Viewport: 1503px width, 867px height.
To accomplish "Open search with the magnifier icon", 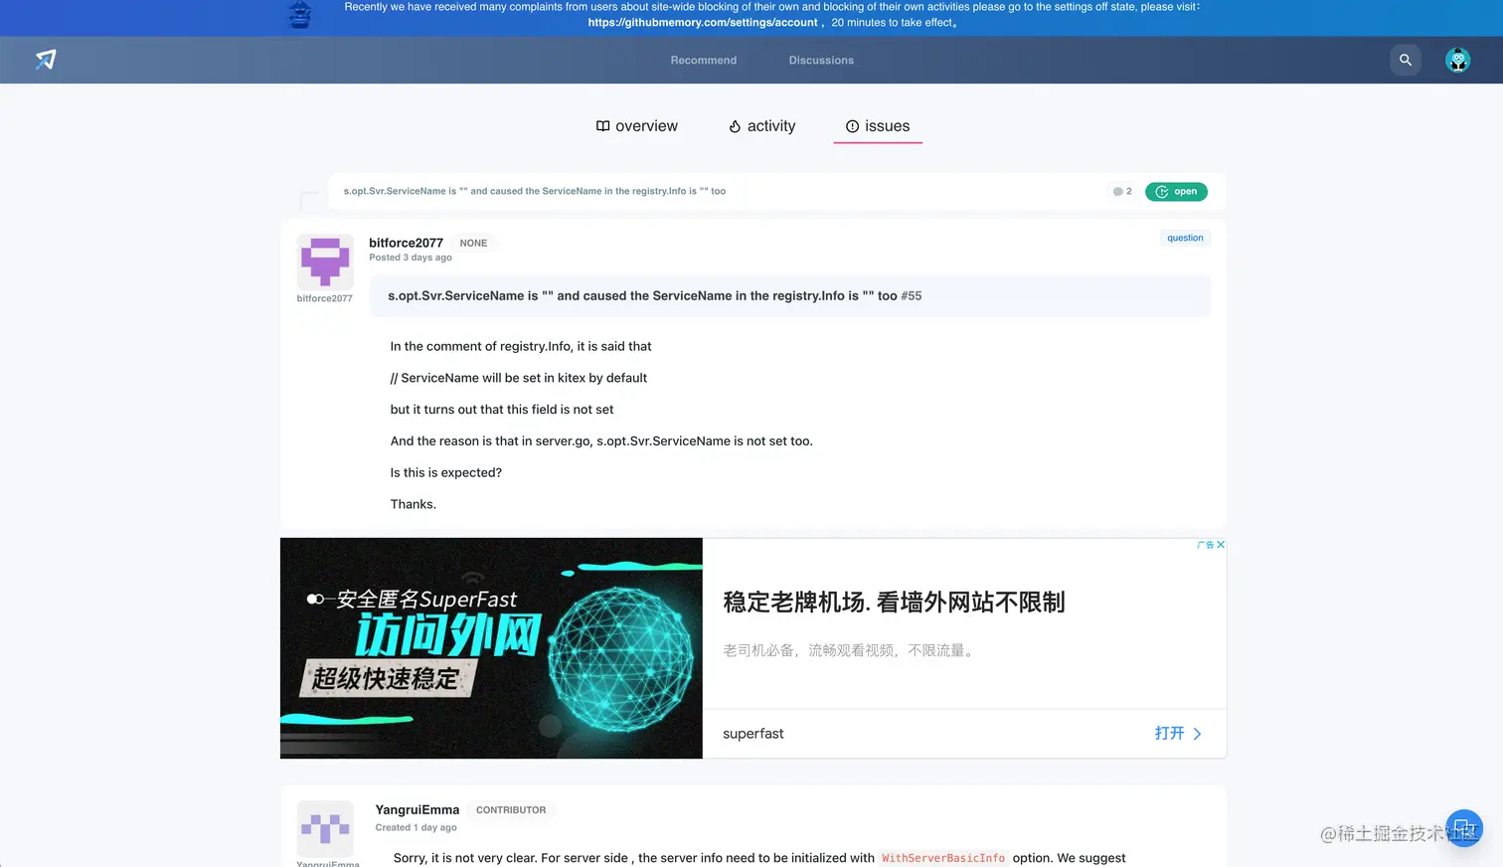I will [1406, 60].
